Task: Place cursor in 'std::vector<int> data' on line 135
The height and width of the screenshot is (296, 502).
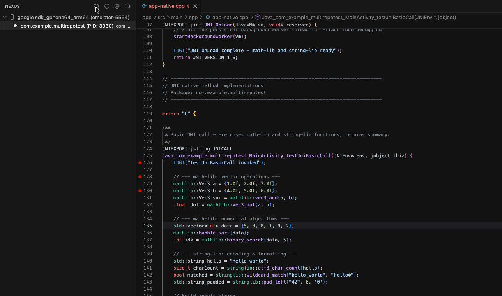Action: (x=203, y=226)
